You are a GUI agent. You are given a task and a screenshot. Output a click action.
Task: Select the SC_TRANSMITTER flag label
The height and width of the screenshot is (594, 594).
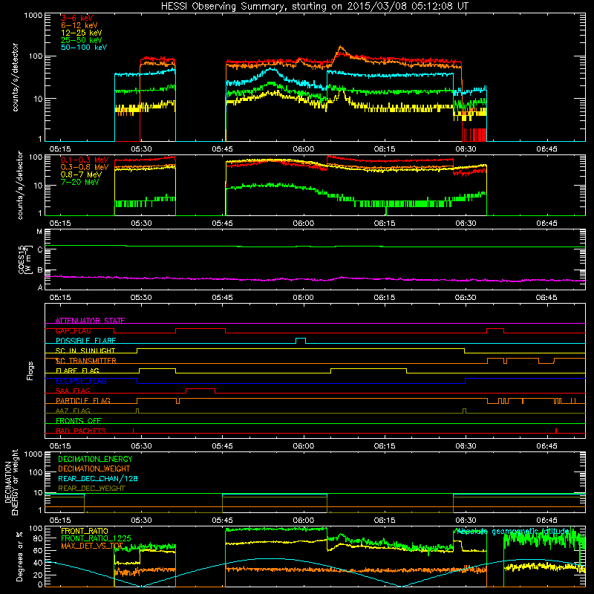[x=86, y=361]
